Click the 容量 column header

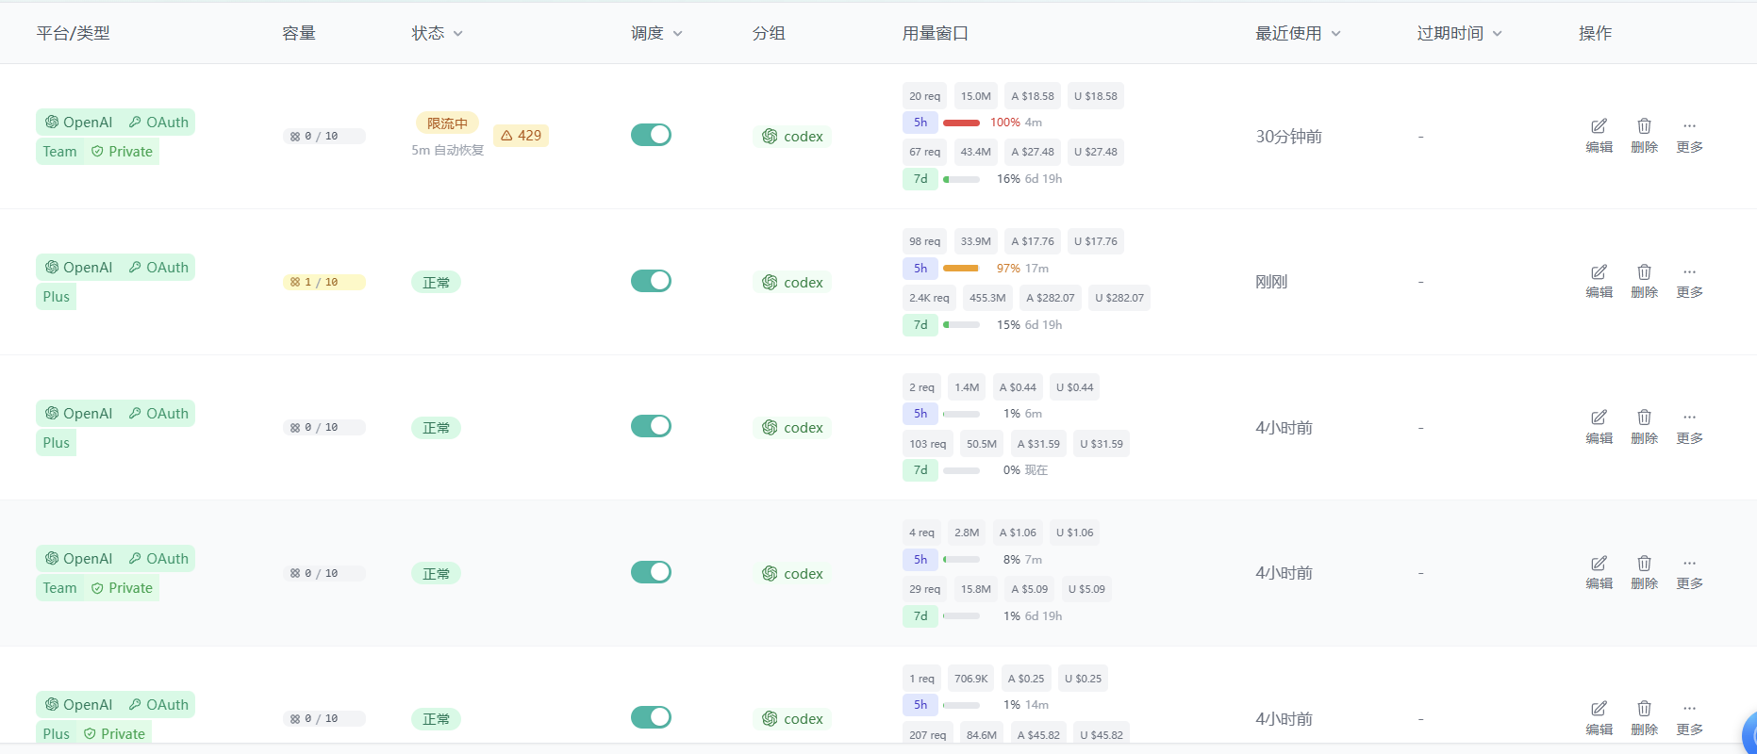[299, 33]
